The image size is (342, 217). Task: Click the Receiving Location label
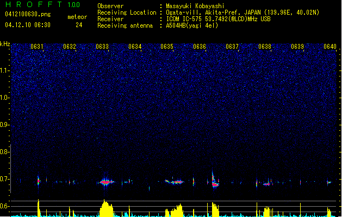(127, 12)
